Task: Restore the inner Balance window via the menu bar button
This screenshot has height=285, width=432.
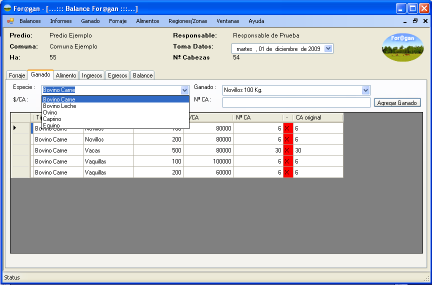Action: (x=415, y=21)
